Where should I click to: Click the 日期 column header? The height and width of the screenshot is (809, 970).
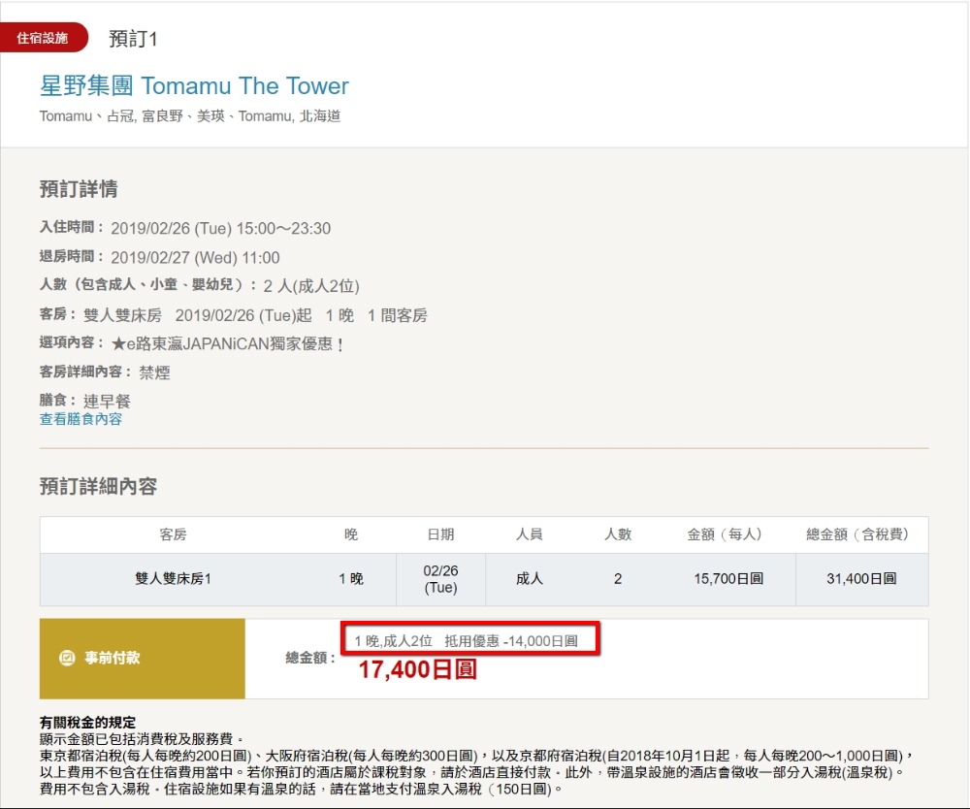[x=441, y=534]
